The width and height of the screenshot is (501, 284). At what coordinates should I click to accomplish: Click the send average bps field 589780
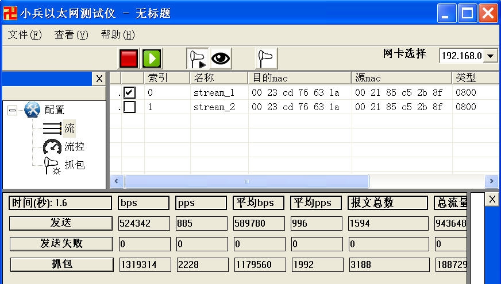[x=259, y=223]
